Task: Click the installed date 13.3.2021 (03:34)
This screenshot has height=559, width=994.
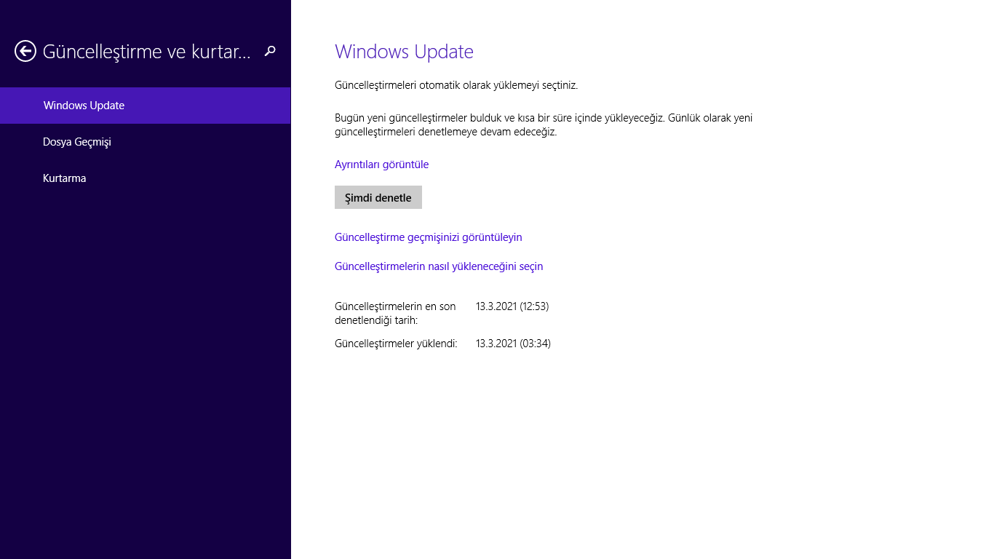Action: pyautogui.click(x=513, y=344)
